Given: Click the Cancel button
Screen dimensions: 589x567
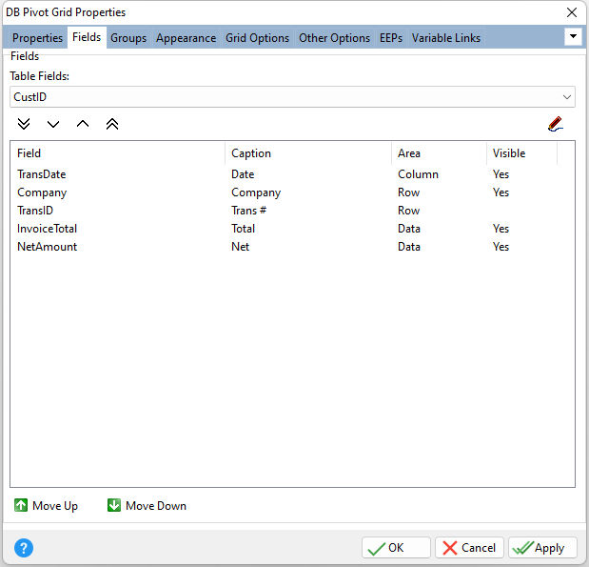Looking at the screenshot, I should [x=469, y=547].
